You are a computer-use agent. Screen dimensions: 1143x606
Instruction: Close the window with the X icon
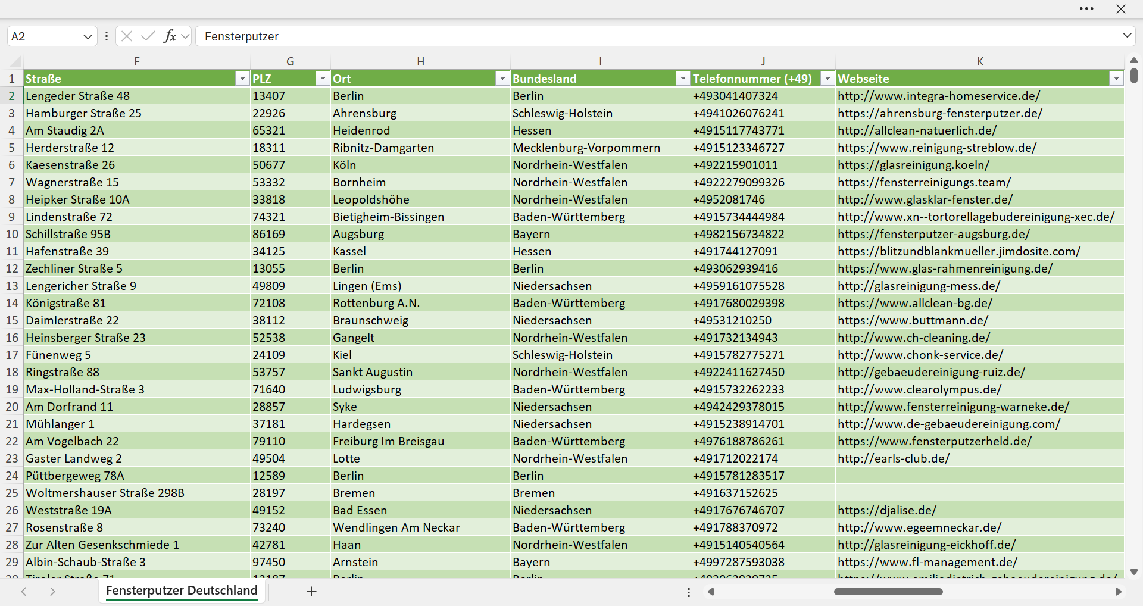coord(1121,9)
